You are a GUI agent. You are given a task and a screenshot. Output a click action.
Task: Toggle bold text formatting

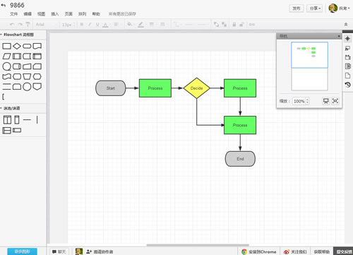point(82,24)
